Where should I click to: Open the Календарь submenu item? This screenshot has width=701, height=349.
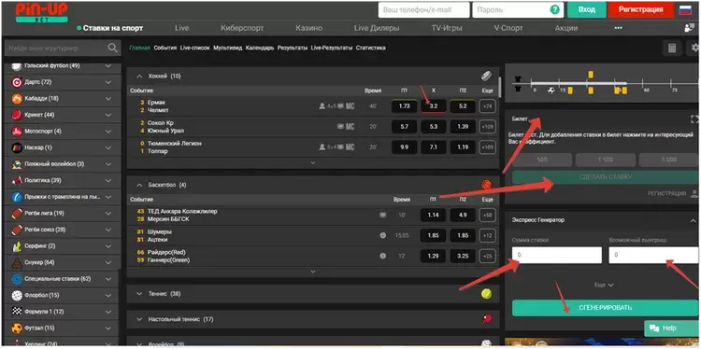[260, 48]
